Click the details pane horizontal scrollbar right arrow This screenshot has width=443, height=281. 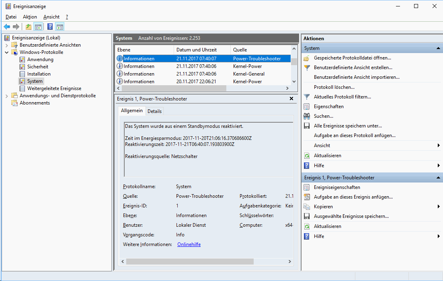[289, 262]
